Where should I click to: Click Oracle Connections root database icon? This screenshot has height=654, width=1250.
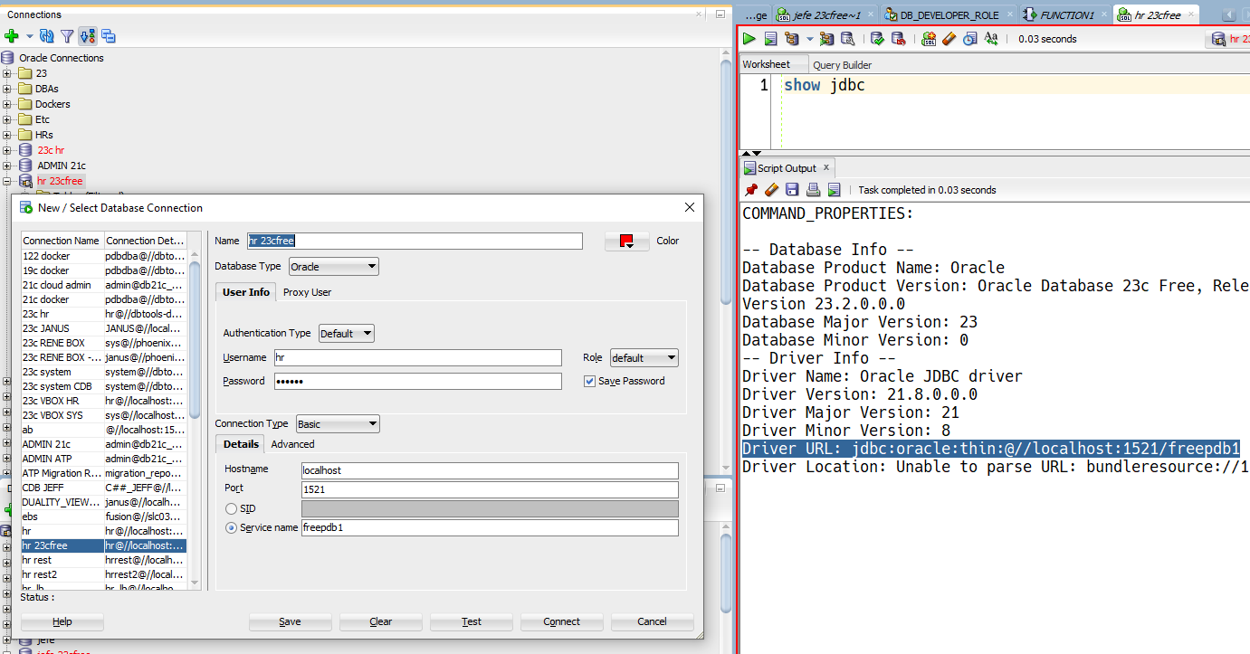point(7,58)
